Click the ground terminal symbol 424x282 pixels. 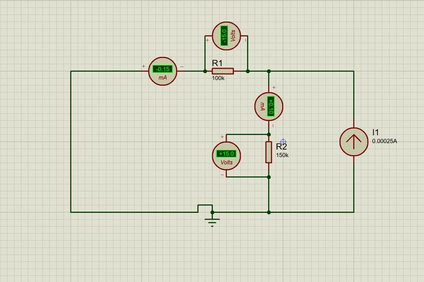pyautogui.click(x=212, y=221)
